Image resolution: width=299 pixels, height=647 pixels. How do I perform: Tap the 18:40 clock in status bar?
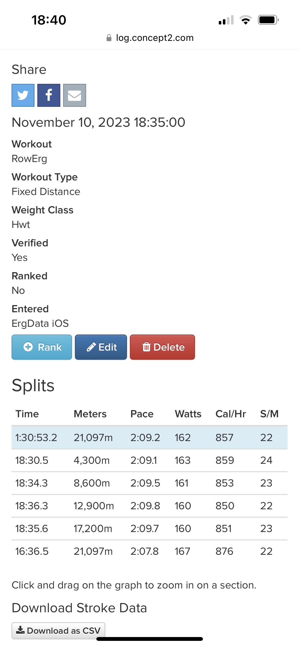49,20
